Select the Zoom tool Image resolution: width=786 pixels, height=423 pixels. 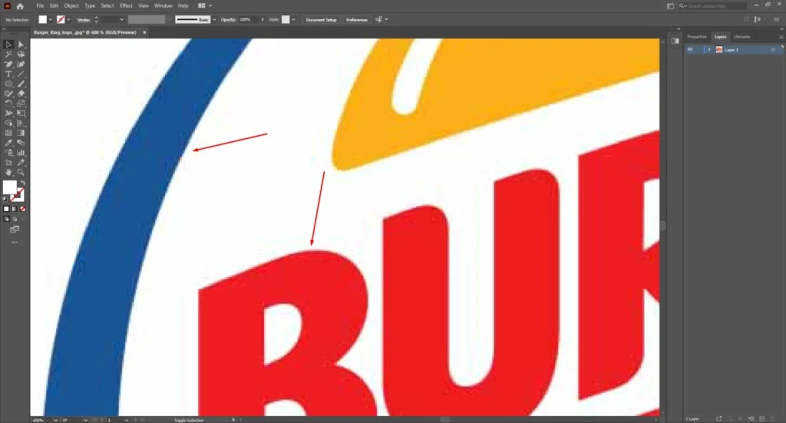(21, 173)
